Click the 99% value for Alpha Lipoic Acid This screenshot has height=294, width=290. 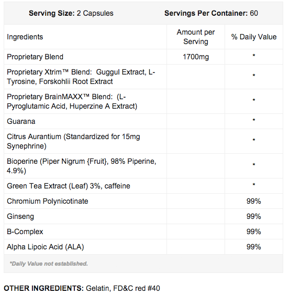pos(253,247)
